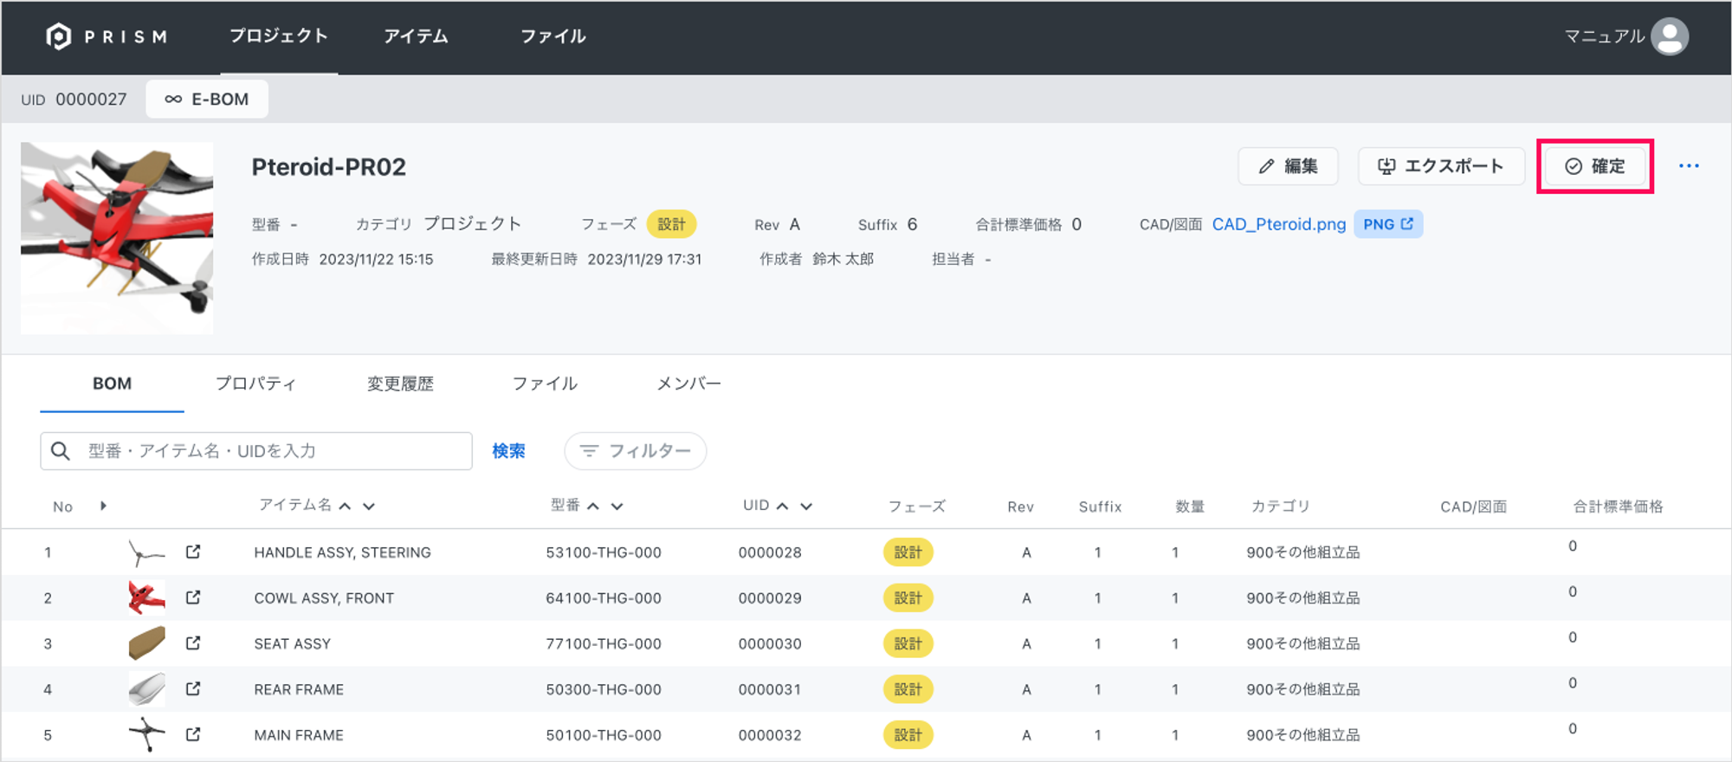Click the エクスポート button
This screenshot has height=762, width=1732.
1440,166
